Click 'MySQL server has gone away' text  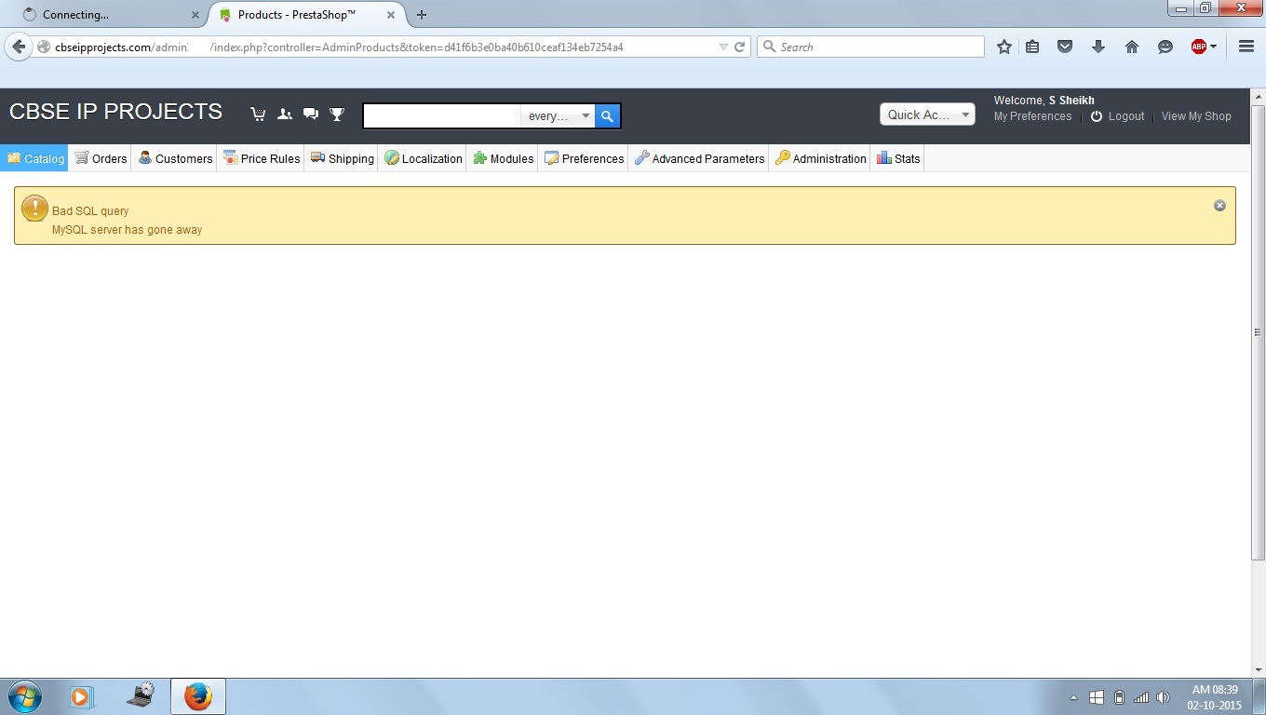[127, 230]
